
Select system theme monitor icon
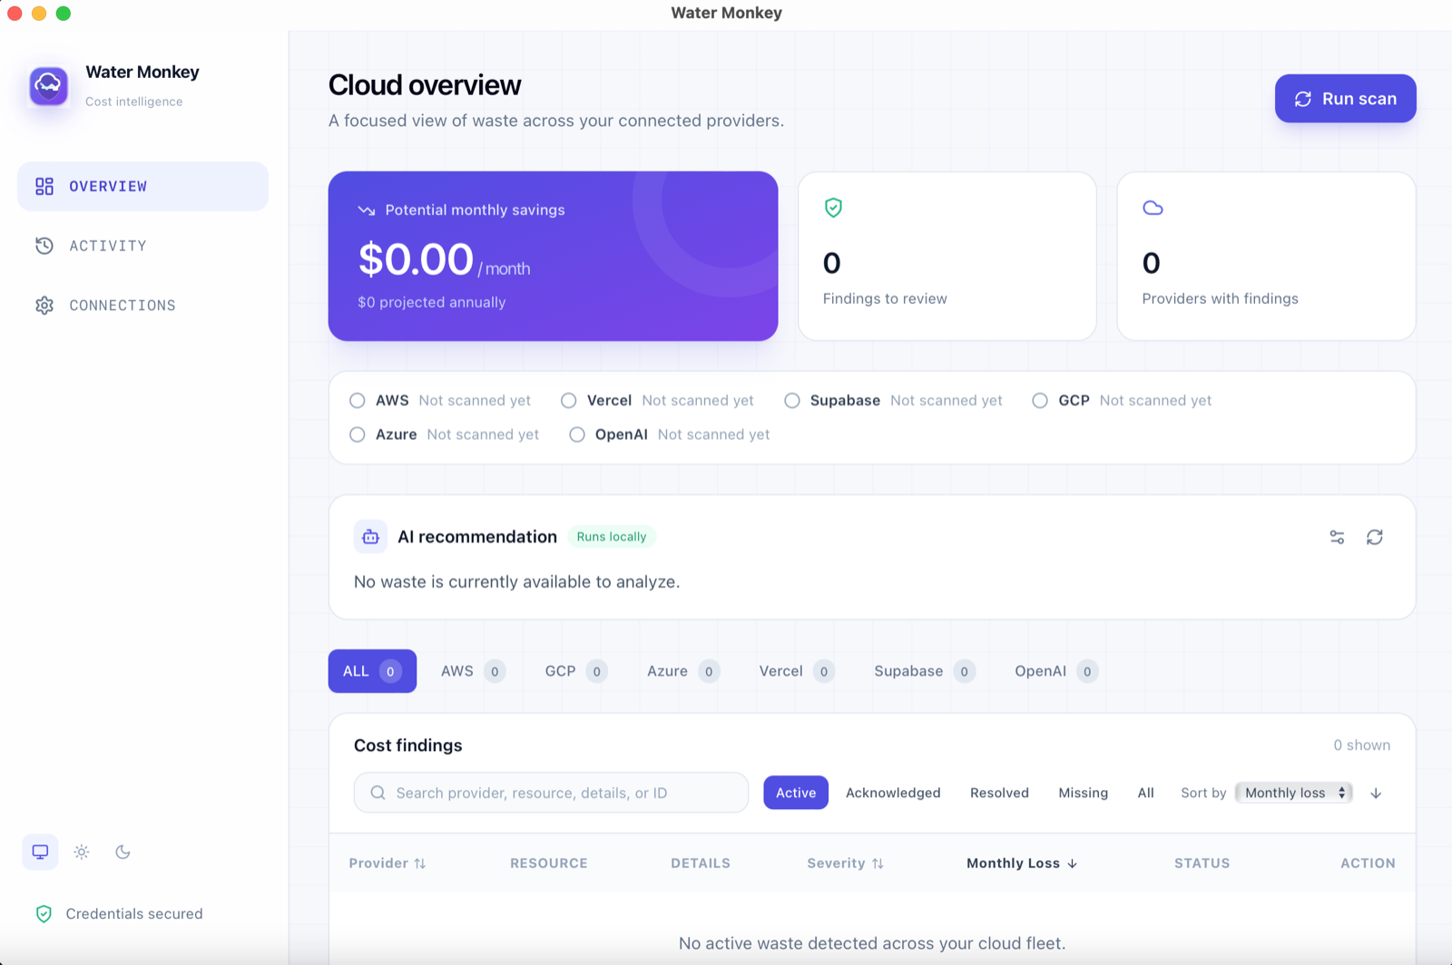(40, 852)
